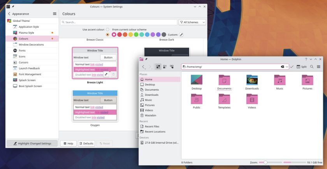Switch Dolphin to Details tree view mode
This screenshot has height=169, width=327.
172,67
